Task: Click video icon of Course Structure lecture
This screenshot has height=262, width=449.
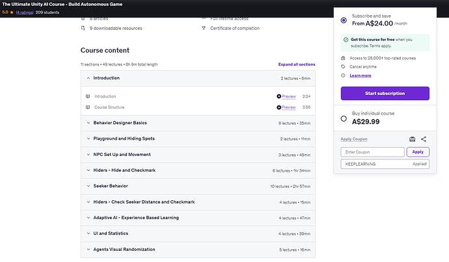Action: pyautogui.click(x=88, y=107)
